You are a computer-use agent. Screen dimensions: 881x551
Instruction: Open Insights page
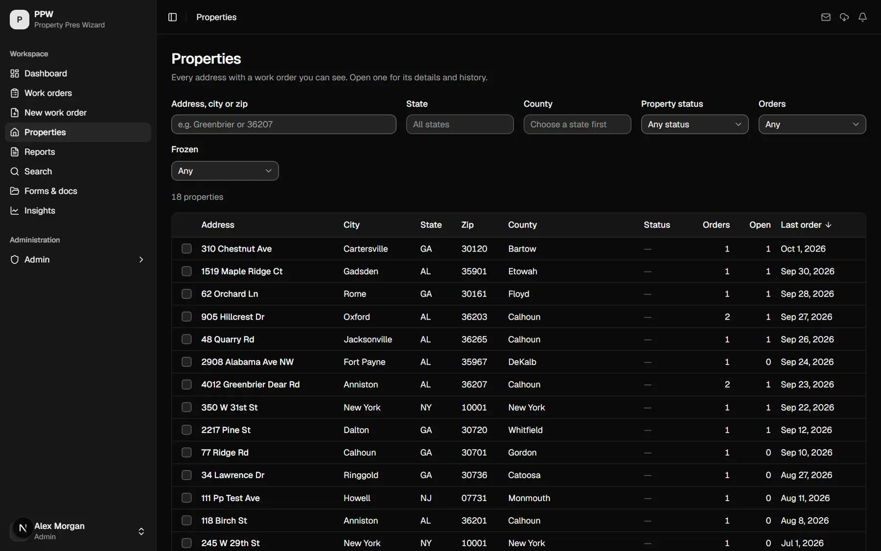click(x=78, y=210)
